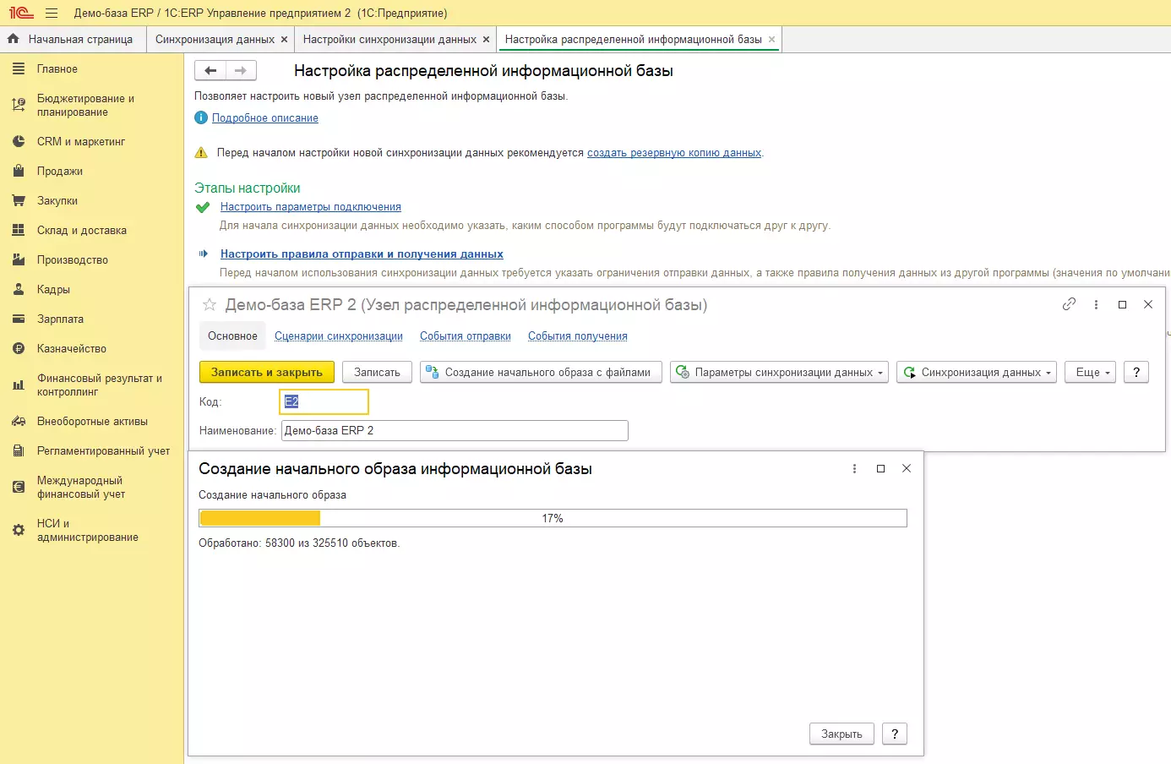The width and height of the screenshot is (1171, 764).
Task: Open three-dot menu of initial image dialog
Action: coord(854,468)
